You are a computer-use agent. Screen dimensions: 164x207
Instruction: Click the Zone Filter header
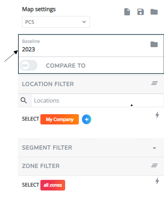tap(91, 166)
